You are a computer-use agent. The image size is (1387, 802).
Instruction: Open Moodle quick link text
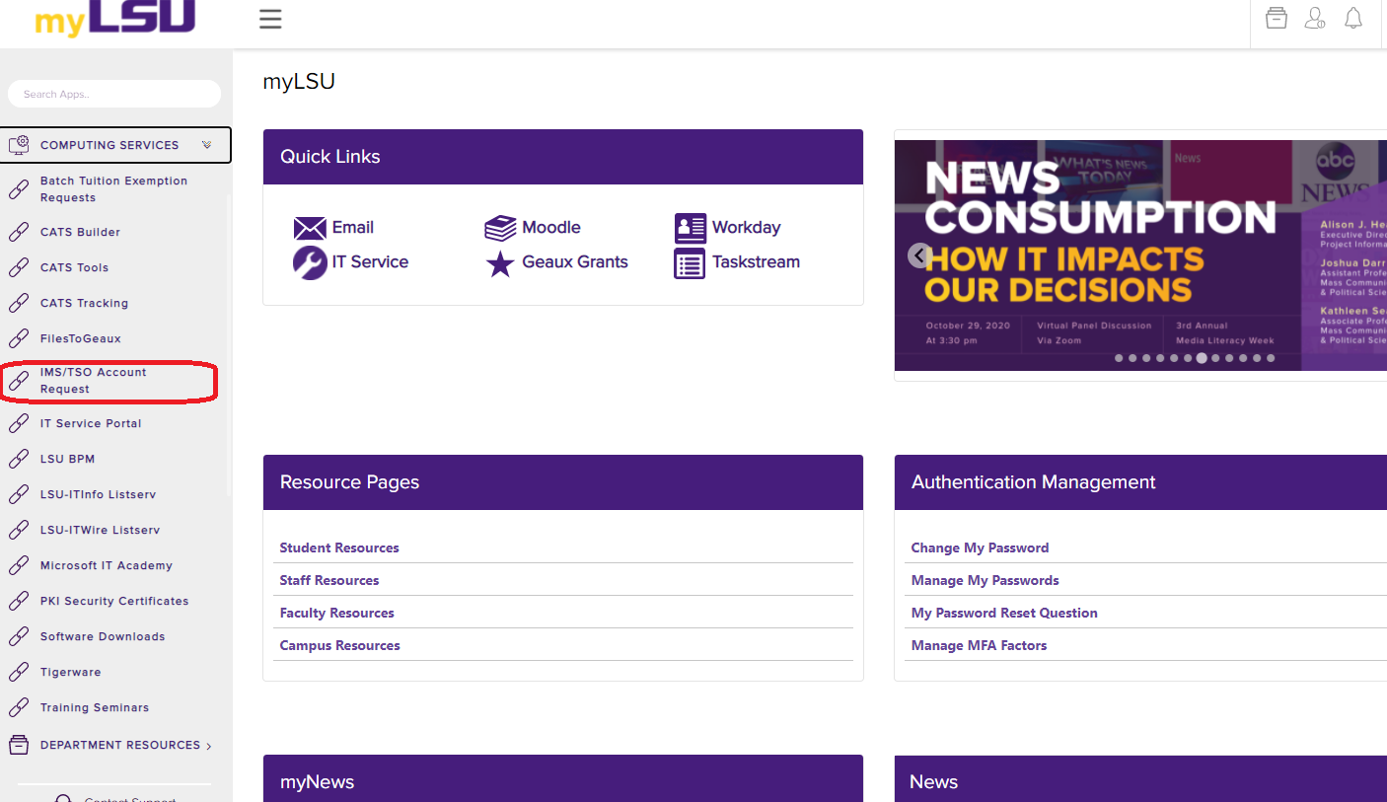coord(551,227)
